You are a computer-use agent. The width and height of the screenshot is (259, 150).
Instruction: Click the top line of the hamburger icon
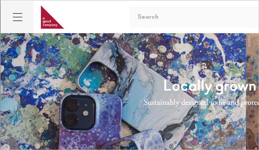point(17,13)
